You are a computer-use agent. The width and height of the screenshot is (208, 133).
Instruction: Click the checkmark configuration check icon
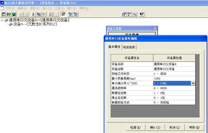[x=129, y=14]
